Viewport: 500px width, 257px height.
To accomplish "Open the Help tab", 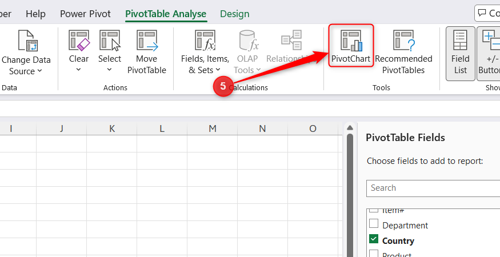I will [35, 14].
